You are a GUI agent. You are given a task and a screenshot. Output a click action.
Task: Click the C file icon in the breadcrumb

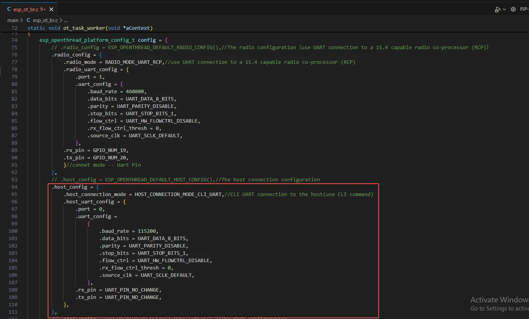[x=29, y=20]
